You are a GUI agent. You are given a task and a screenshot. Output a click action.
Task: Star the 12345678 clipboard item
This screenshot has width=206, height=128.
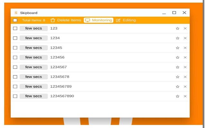coord(177,77)
